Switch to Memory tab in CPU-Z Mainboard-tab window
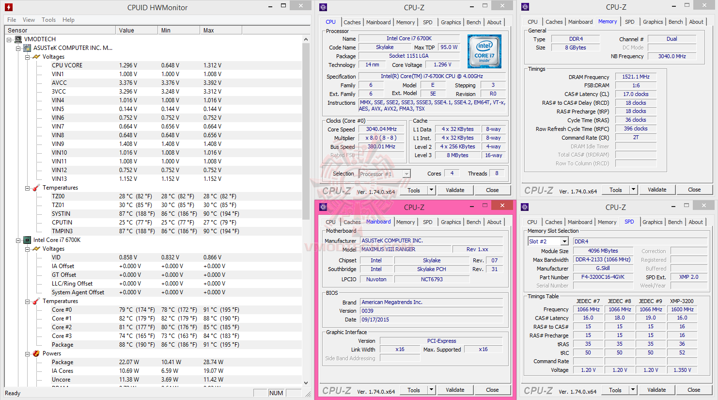This screenshot has height=400, width=718. [x=406, y=222]
